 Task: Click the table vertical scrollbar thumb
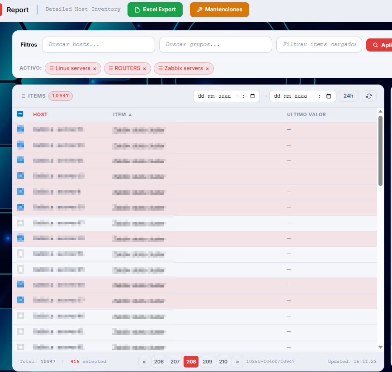380,151
